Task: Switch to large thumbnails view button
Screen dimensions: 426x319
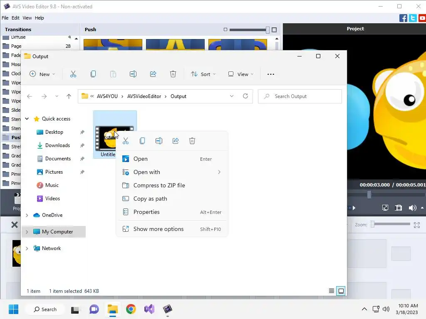Action: click(x=341, y=291)
